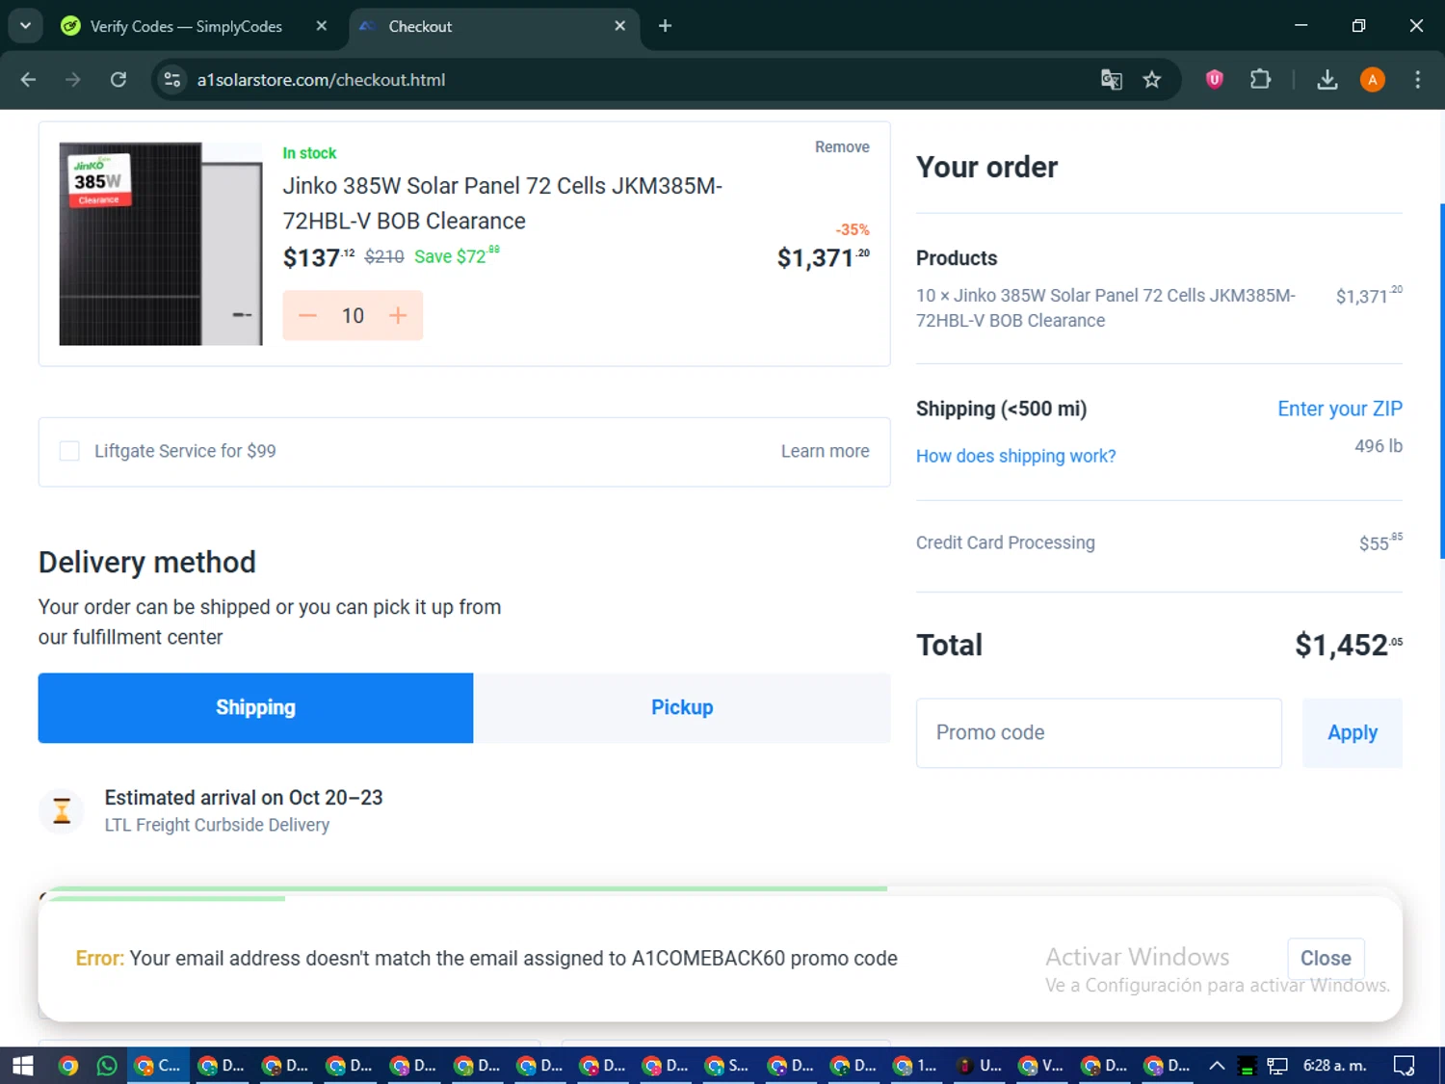
Task: Open the Jinko 385W product thumbnail
Action: (x=161, y=244)
